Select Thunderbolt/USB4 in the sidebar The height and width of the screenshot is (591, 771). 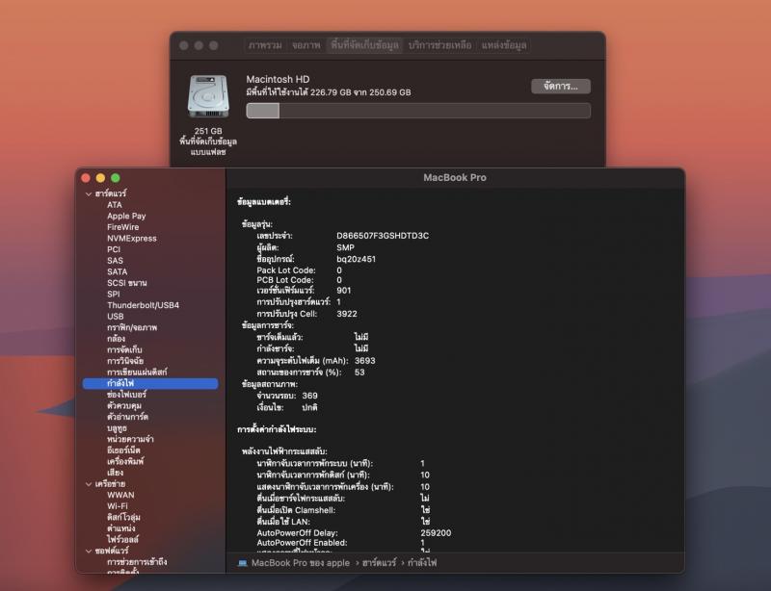(x=143, y=305)
